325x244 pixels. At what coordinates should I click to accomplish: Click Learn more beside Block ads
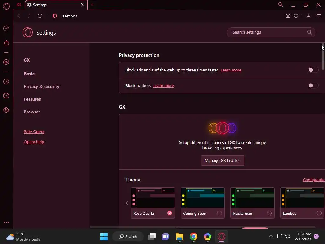coord(231,70)
